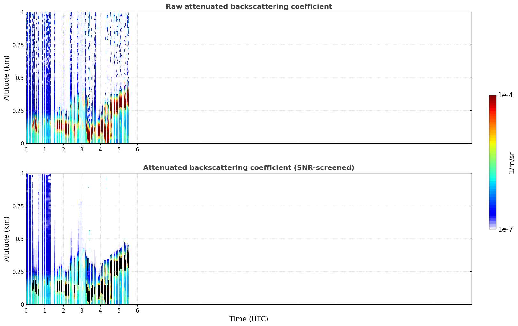
Task: Click the '0.75' altitude tick on the top plot
Action: (x=18, y=45)
